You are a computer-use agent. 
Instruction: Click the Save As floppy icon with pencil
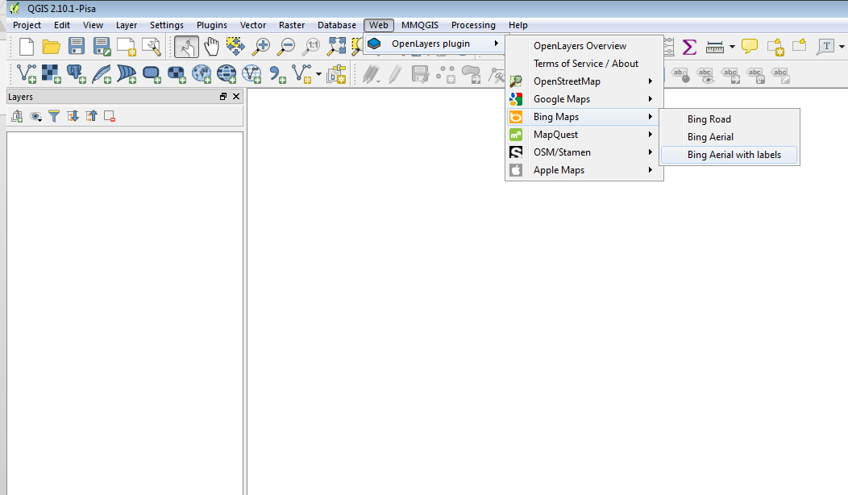pos(102,47)
